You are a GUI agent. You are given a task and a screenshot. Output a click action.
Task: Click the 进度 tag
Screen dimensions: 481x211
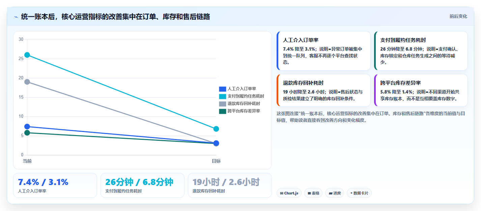335,193
